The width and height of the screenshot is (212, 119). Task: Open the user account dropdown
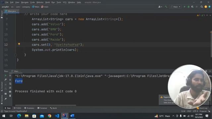point(160,7)
